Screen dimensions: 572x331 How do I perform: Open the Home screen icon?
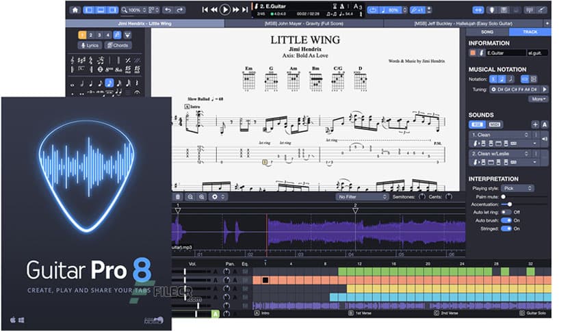(x=75, y=10)
